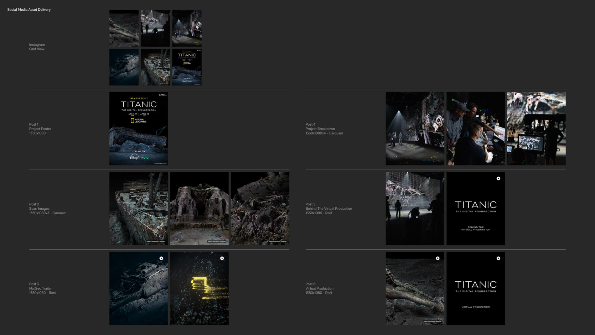Click the bottom-left blue shipwreck tile in grid
595x335 pixels.
coord(124,67)
